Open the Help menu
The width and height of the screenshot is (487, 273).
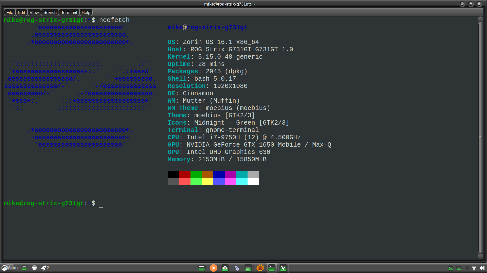(86, 12)
